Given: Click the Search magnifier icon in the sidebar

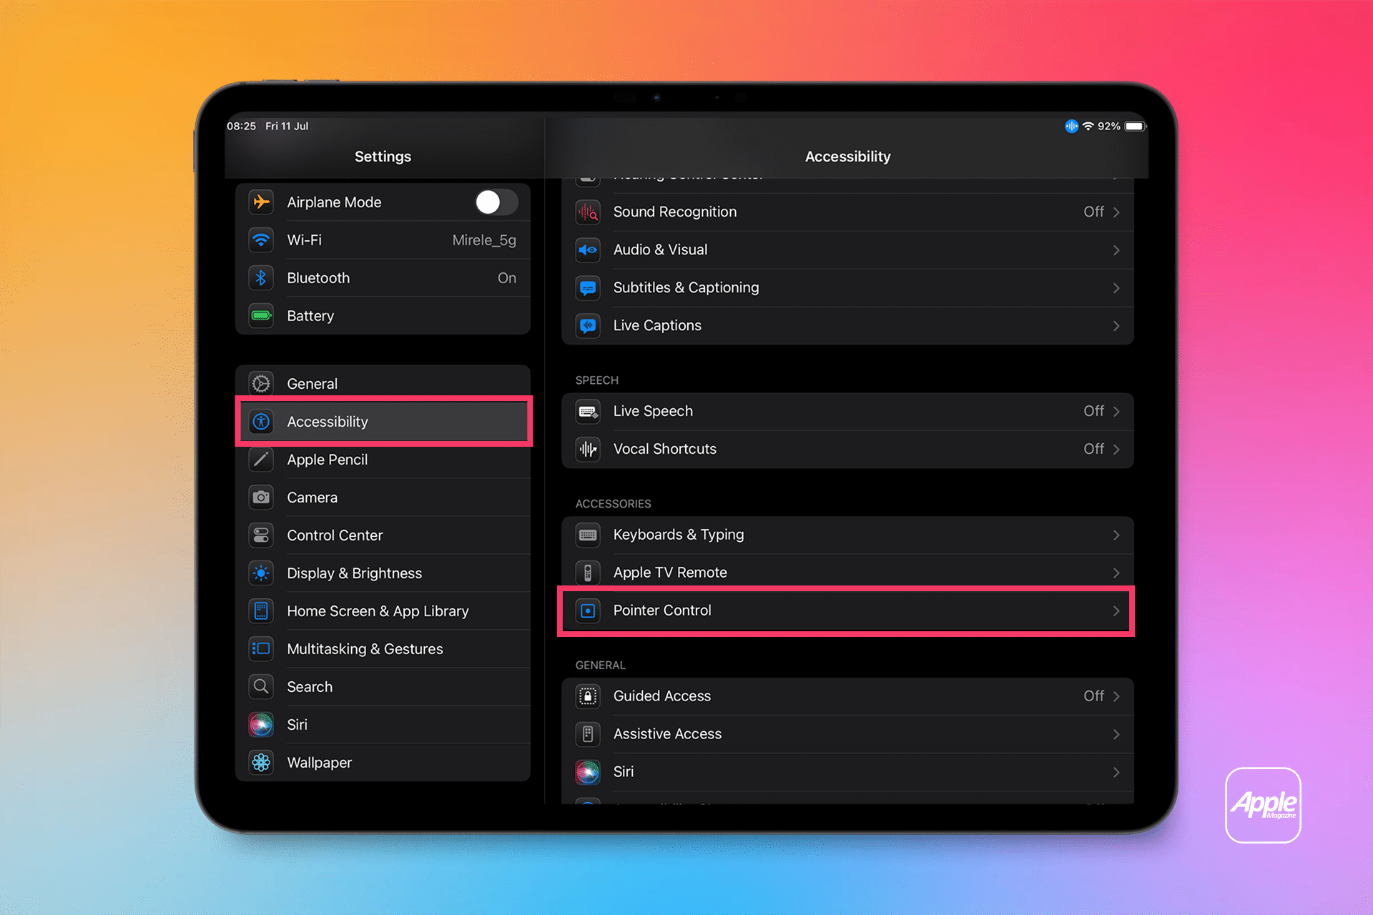Looking at the screenshot, I should pyautogui.click(x=261, y=687).
